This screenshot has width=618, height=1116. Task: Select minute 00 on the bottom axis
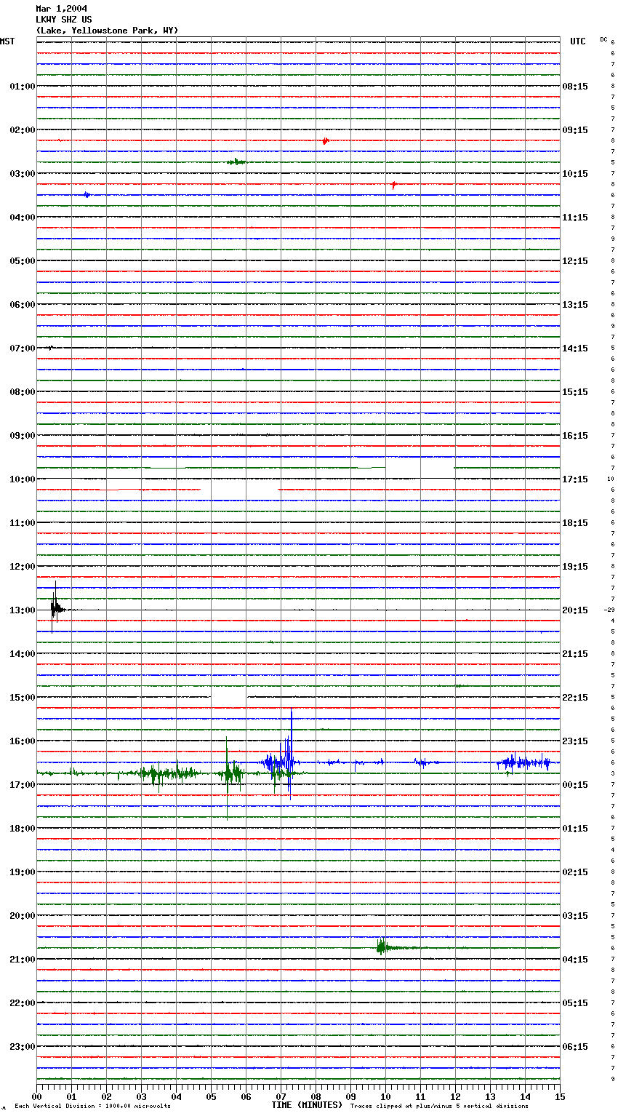(x=36, y=1096)
